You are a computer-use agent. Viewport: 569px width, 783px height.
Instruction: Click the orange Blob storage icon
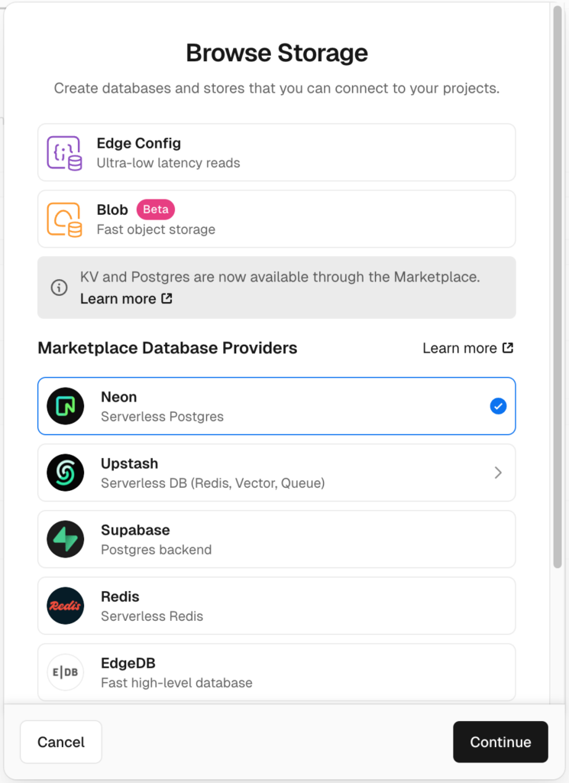point(65,219)
